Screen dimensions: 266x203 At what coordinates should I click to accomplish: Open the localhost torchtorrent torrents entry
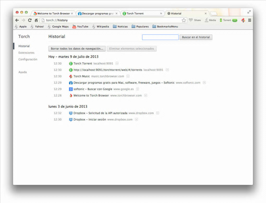tap(108, 70)
